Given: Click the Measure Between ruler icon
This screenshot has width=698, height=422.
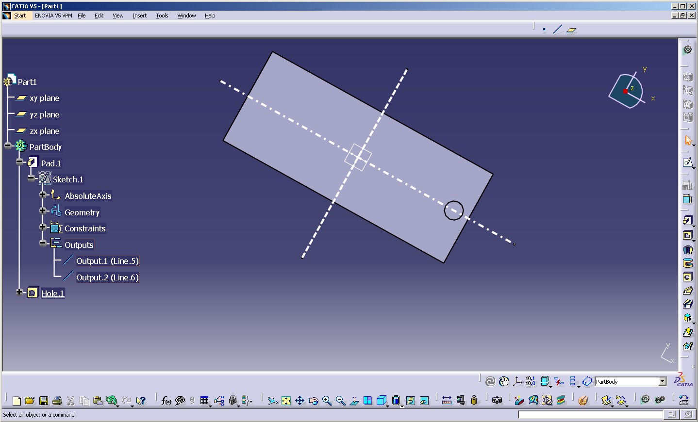Looking at the screenshot, I should pyautogui.click(x=447, y=401).
